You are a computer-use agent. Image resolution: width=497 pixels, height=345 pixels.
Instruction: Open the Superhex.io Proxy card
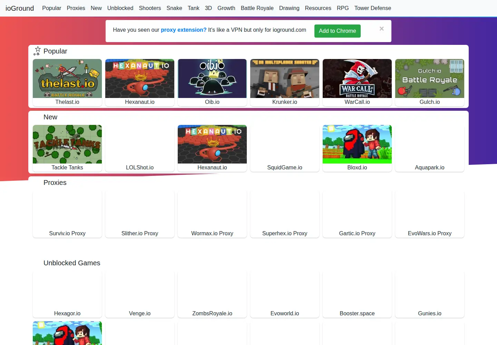click(x=285, y=214)
